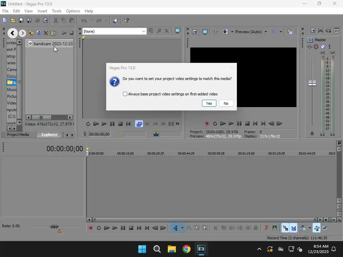The width and height of the screenshot is (343, 257).
Task: Check Always base project video settings checkbox
Action: 125,94
